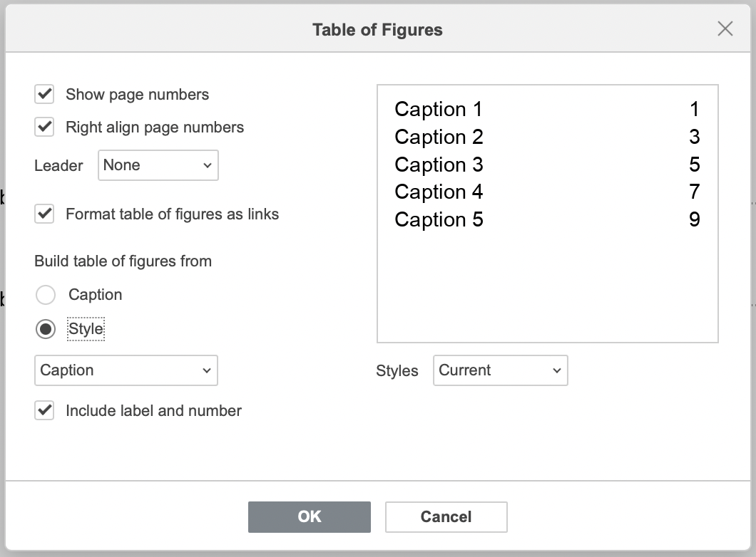
Task: Click Caption 3 in preview list
Action: click(438, 165)
